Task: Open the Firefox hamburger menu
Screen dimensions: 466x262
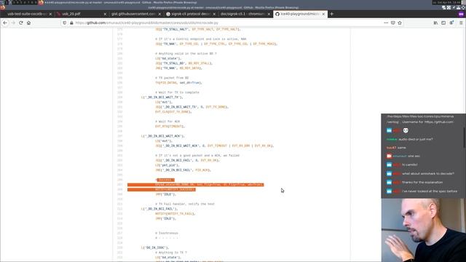Action: point(461,23)
